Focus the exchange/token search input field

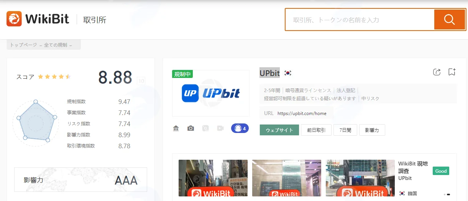coord(360,19)
